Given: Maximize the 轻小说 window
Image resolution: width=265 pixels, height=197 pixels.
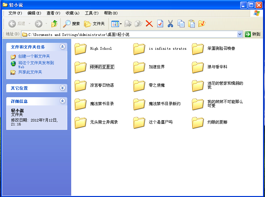Looking at the screenshot, I should tap(251, 5).
